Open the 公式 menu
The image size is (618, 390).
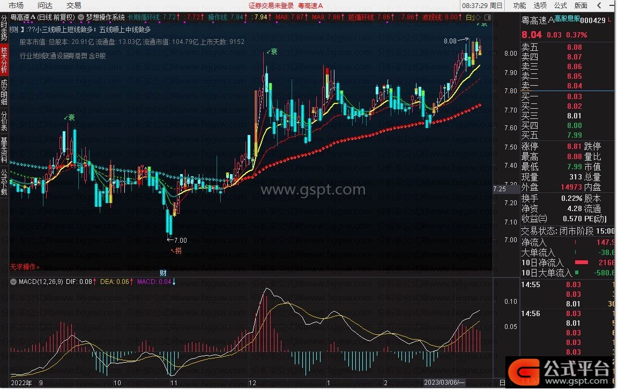[561, 5]
